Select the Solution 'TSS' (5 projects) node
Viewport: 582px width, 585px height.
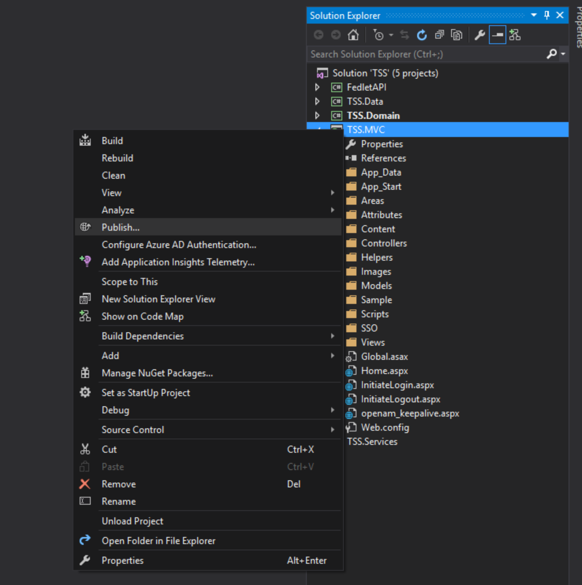coord(385,73)
